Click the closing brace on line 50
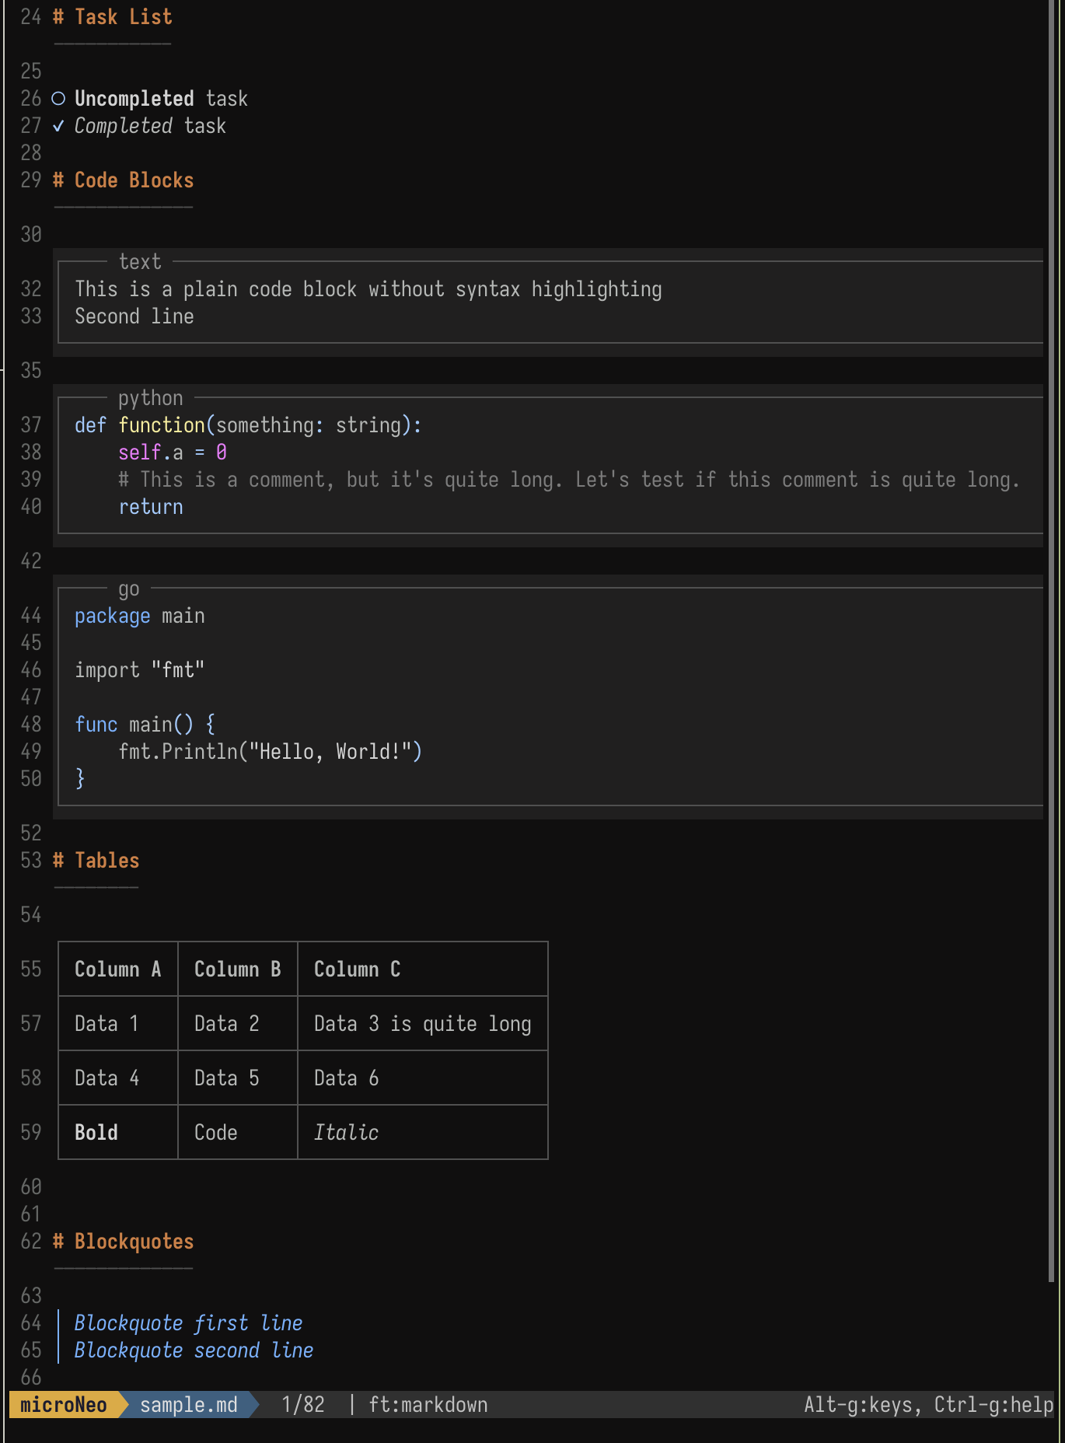The height and width of the screenshot is (1443, 1065). coord(80,779)
